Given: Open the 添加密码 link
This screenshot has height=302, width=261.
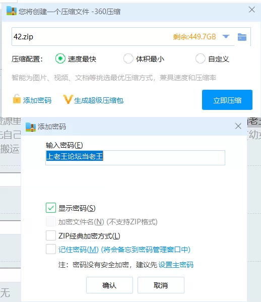Looking at the screenshot, I should 37,100.
